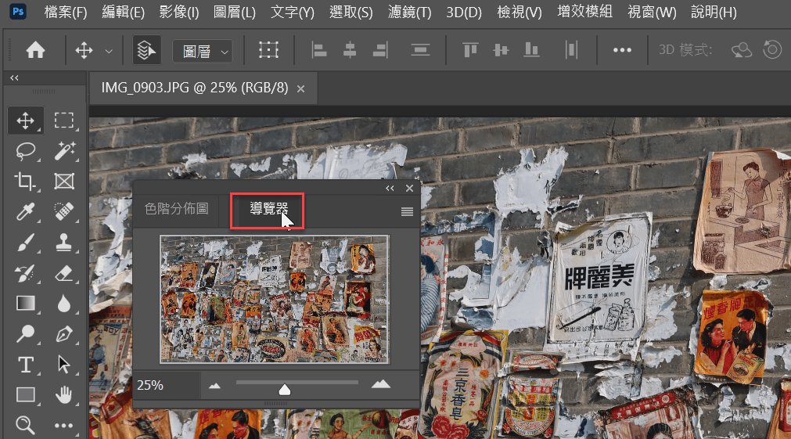Click the Navigator zoom slider handle
791x439 pixels.
pyautogui.click(x=285, y=389)
